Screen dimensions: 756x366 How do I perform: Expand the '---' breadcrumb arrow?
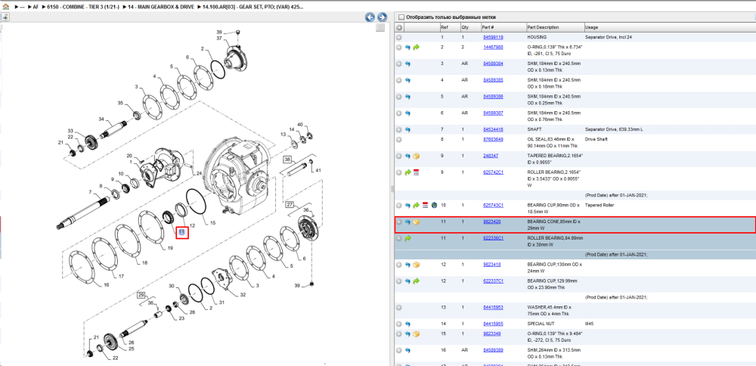17,8
